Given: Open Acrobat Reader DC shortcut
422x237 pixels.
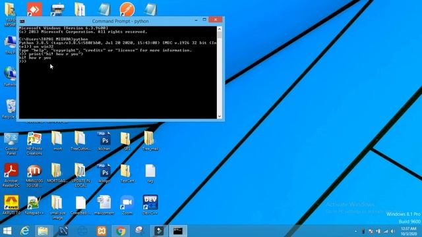Looking at the screenshot, I should 11,175.
